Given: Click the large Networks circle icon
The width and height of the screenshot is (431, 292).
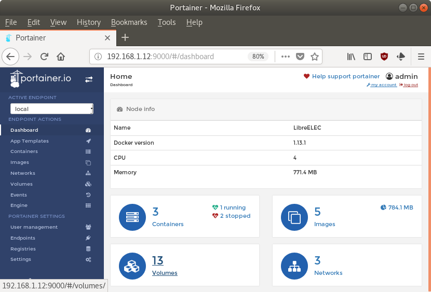Looking at the screenshot, I should click(294, 266).
